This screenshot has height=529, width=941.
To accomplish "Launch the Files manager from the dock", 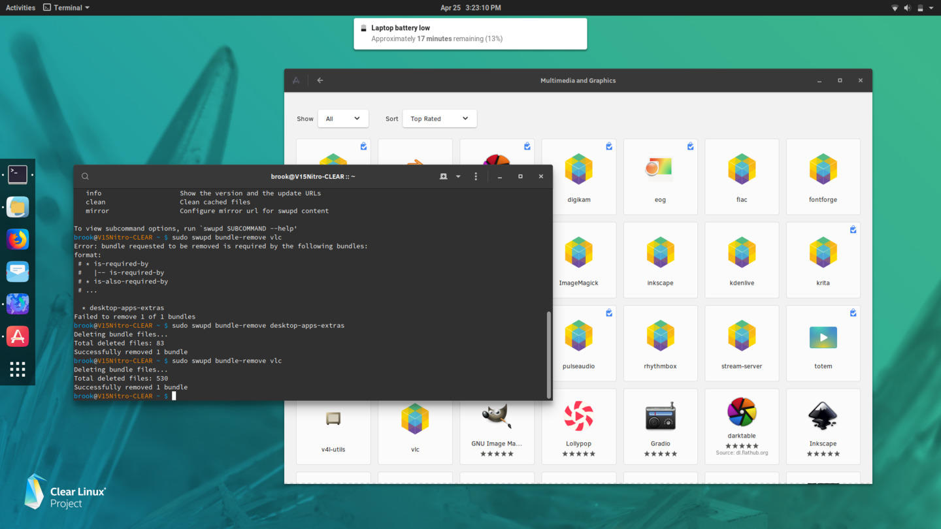I will coord(18,207).
